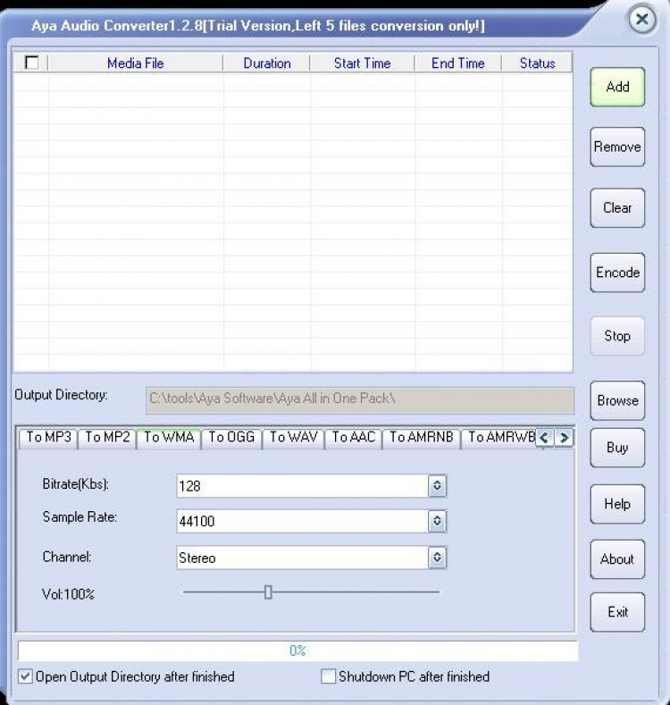Enable Shutdown PC after finished
The height and width of the screenshot is (705, 670).
pos(328,676)
